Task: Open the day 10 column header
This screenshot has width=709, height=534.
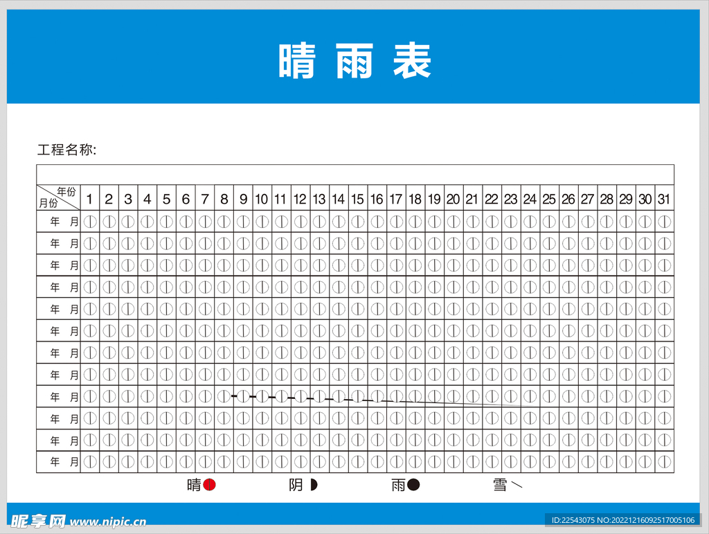Action: pos(261,199)
